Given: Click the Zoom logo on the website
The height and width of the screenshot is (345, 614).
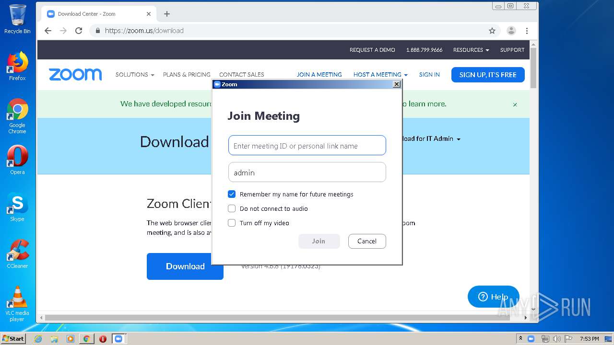Looking at the screenshot, I should point(75,74).
